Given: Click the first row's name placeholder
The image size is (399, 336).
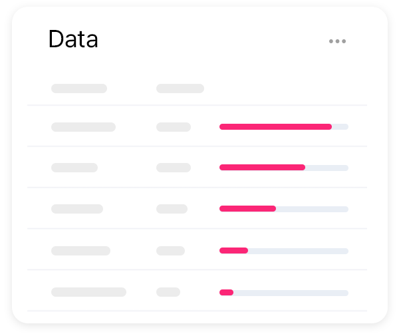Looking at the screenshot, I should tap(84, 127).
